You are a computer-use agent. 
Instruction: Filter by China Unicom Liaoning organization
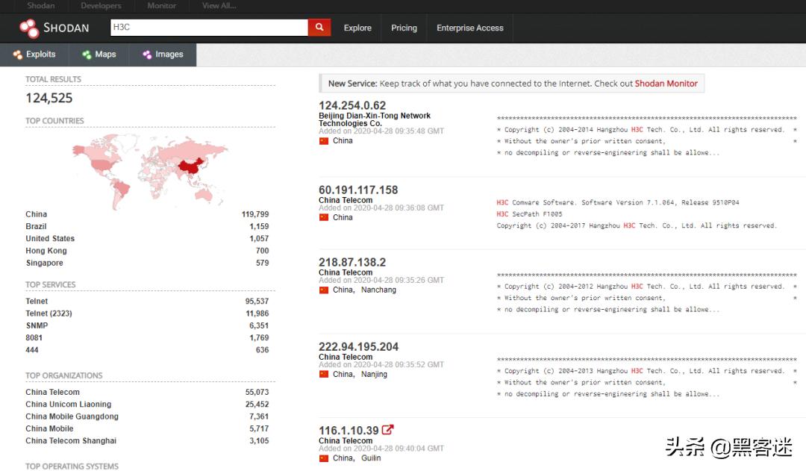[68, 405]
